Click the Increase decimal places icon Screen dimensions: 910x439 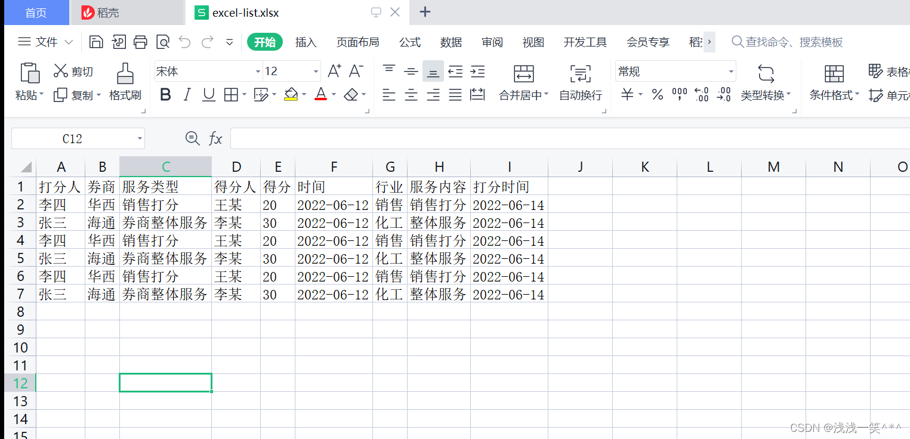(702, 94)
